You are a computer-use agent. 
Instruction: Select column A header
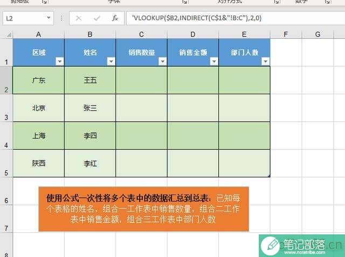click(38, 34)
